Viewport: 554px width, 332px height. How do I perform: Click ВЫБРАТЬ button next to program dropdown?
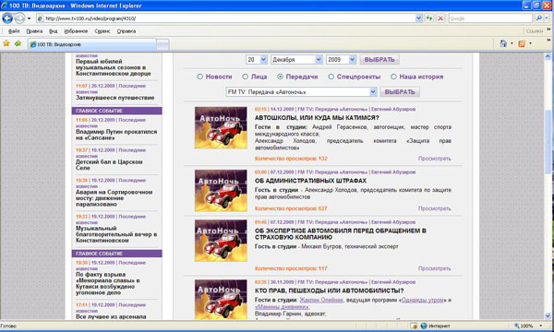400,92
